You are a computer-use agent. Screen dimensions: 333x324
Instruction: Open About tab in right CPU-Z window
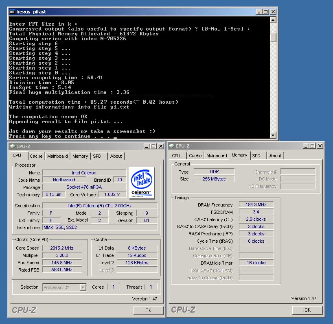275,156
